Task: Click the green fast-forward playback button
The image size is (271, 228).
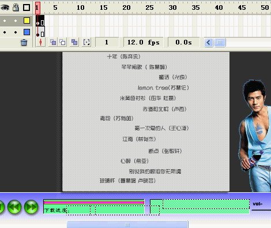Action: tap(31, 207)
